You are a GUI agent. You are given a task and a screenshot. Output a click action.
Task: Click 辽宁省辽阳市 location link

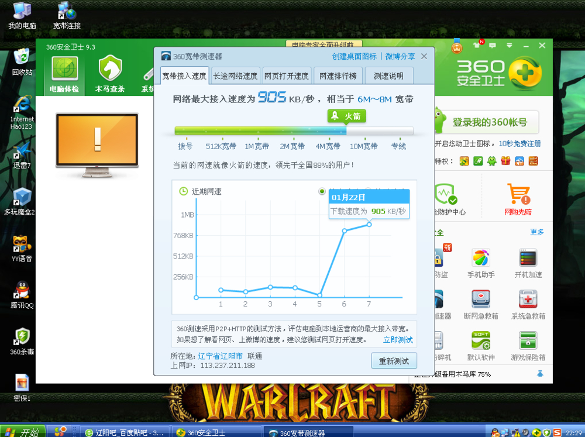click(220, 356)
